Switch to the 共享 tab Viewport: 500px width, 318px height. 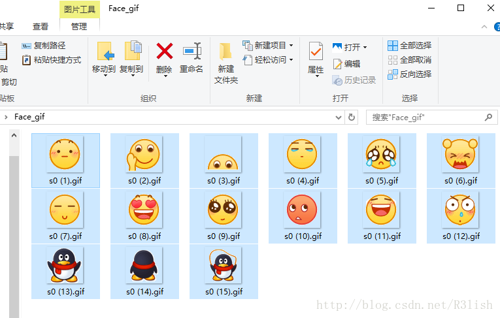click(7, 26)
